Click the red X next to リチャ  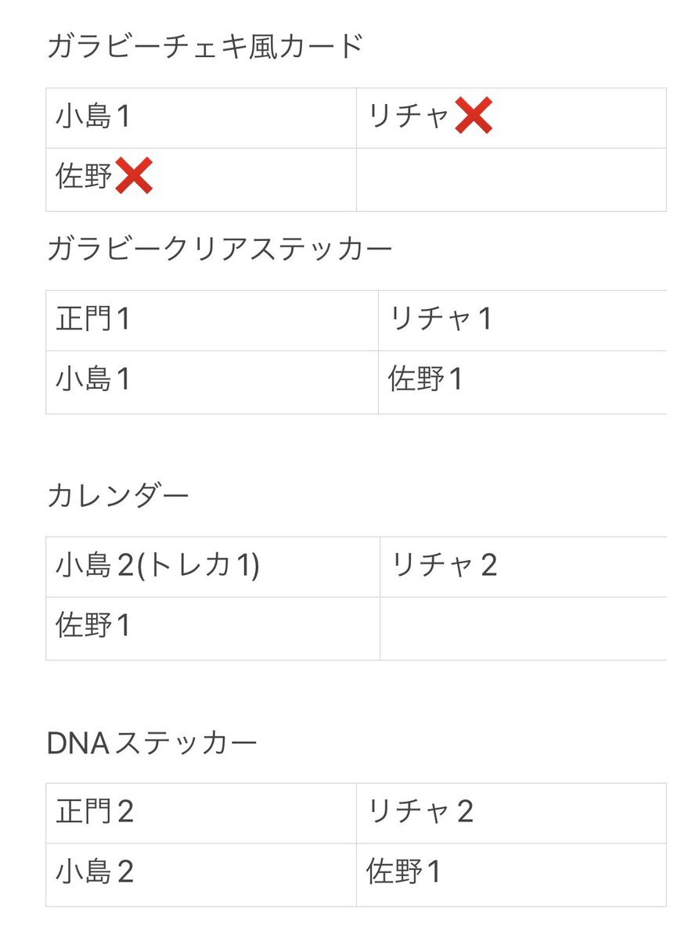pos(474,115)
